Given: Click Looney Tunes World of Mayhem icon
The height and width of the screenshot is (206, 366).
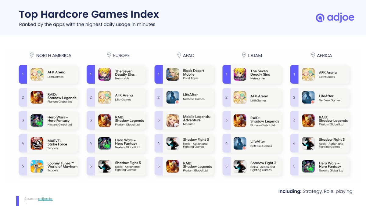Looking at the screenshot, I should click(37, 166).
